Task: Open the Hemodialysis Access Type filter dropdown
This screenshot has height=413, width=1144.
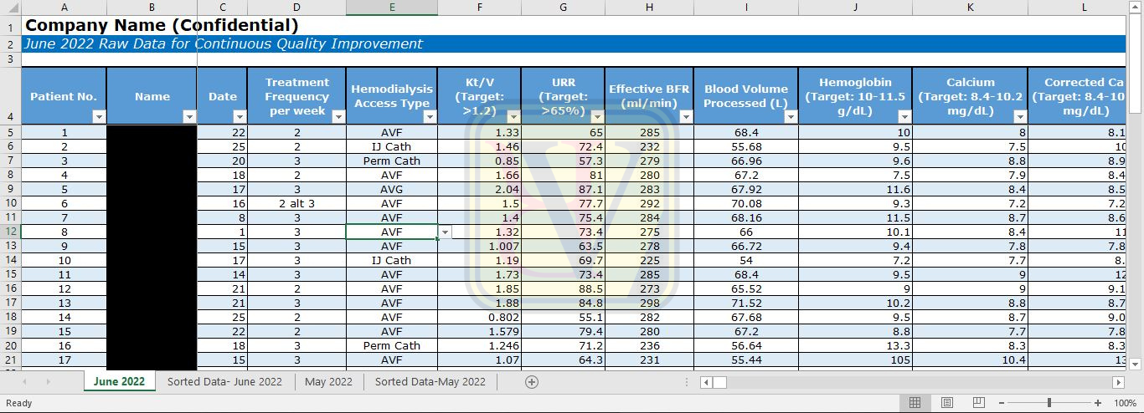Action: 430,117
